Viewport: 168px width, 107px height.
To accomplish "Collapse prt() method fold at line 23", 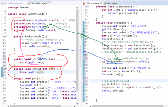I will [7, 78].
